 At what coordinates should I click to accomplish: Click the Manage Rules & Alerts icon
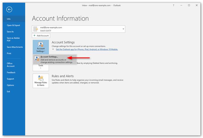[41, 78]
